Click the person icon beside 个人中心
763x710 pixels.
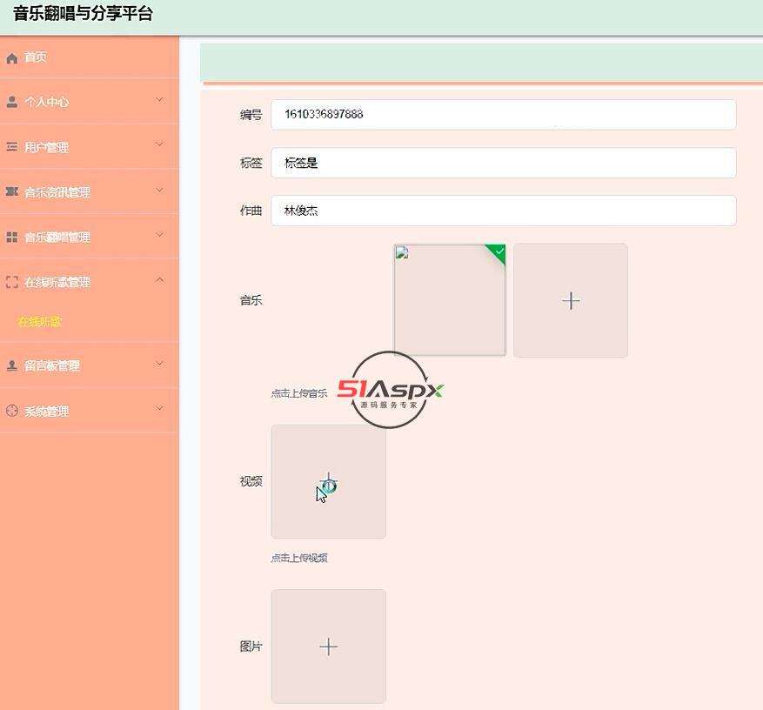click(12, 102)
